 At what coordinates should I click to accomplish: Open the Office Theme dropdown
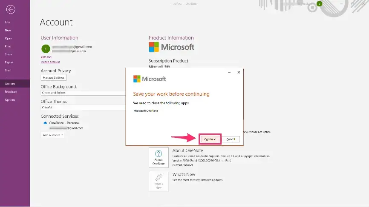click(x=83, y=108)
